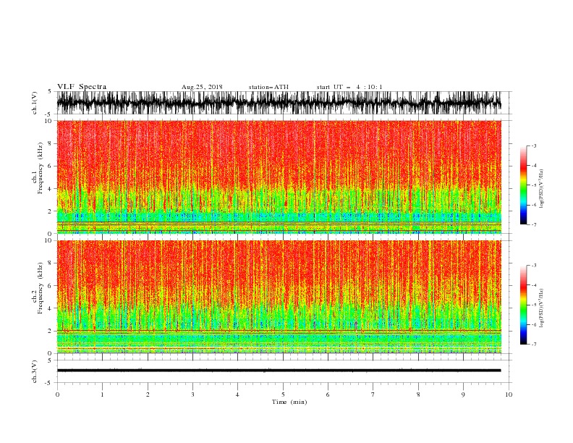Click time axis tick label "0"

pos(57,395)
